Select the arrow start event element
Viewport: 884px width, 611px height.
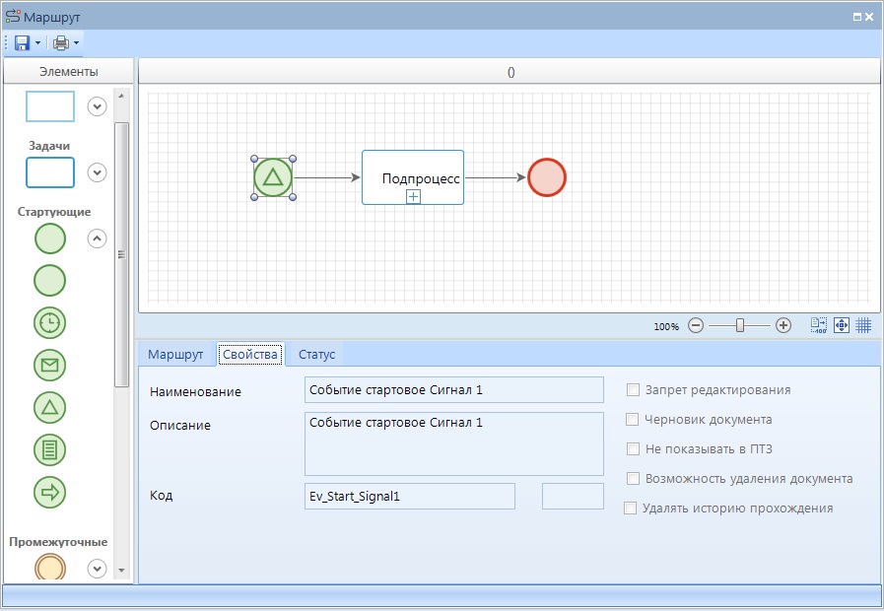(50, 491)
